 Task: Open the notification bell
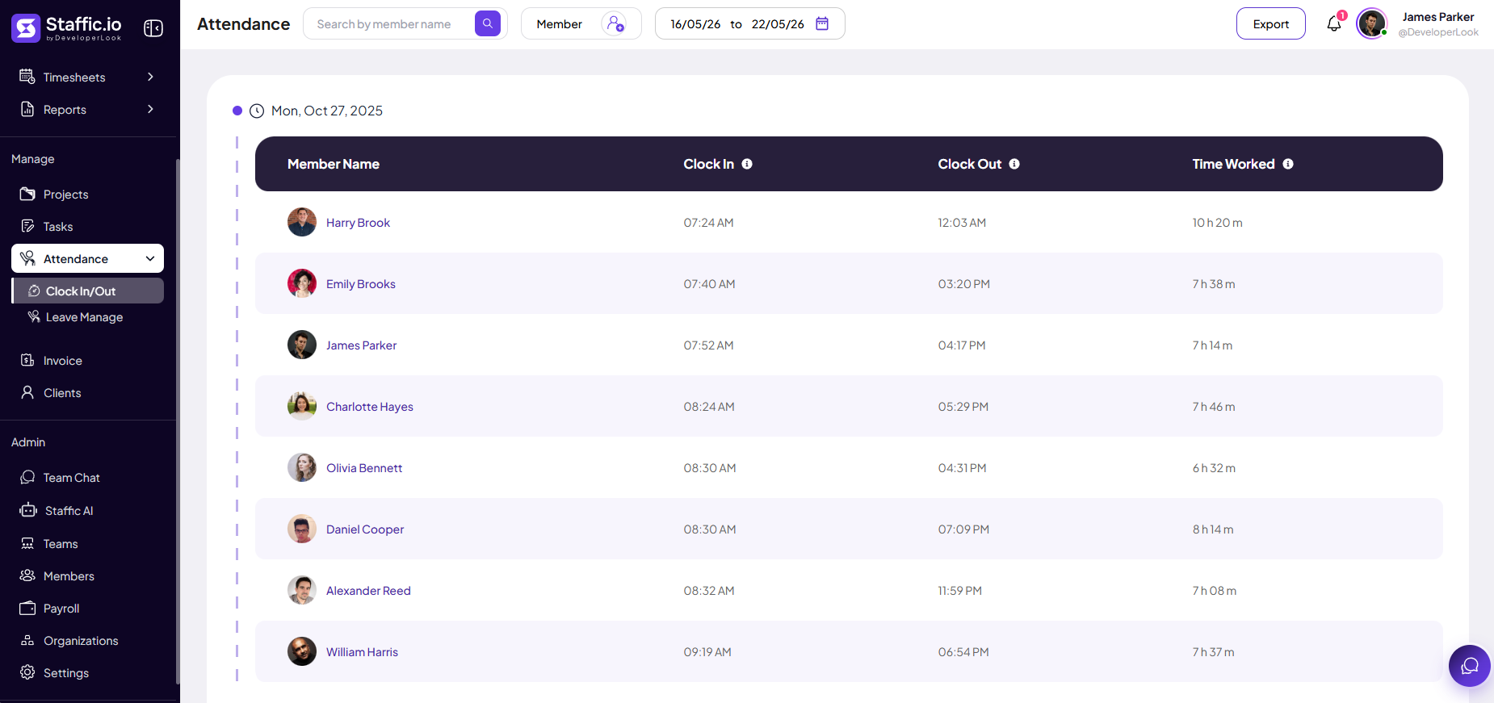coord(1334,24)
